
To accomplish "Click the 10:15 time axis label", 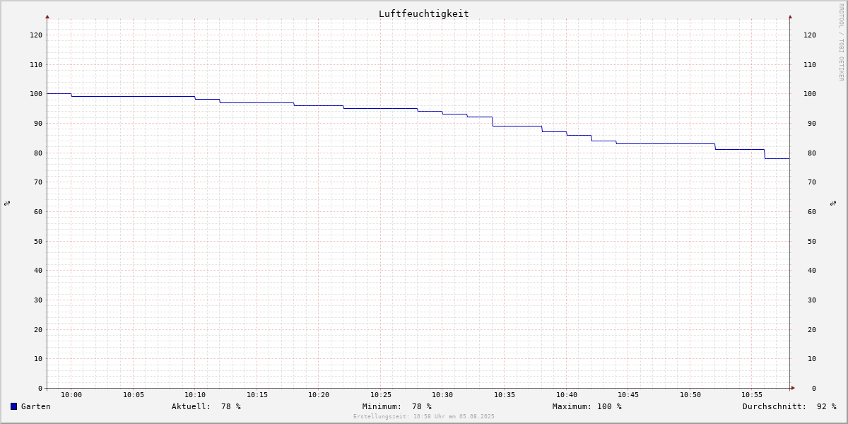I will (257, 395).
